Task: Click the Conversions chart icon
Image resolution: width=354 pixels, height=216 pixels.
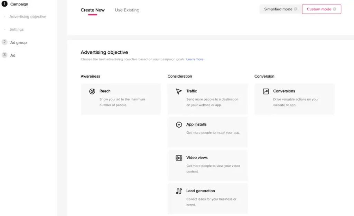Action: click(266, 91)
